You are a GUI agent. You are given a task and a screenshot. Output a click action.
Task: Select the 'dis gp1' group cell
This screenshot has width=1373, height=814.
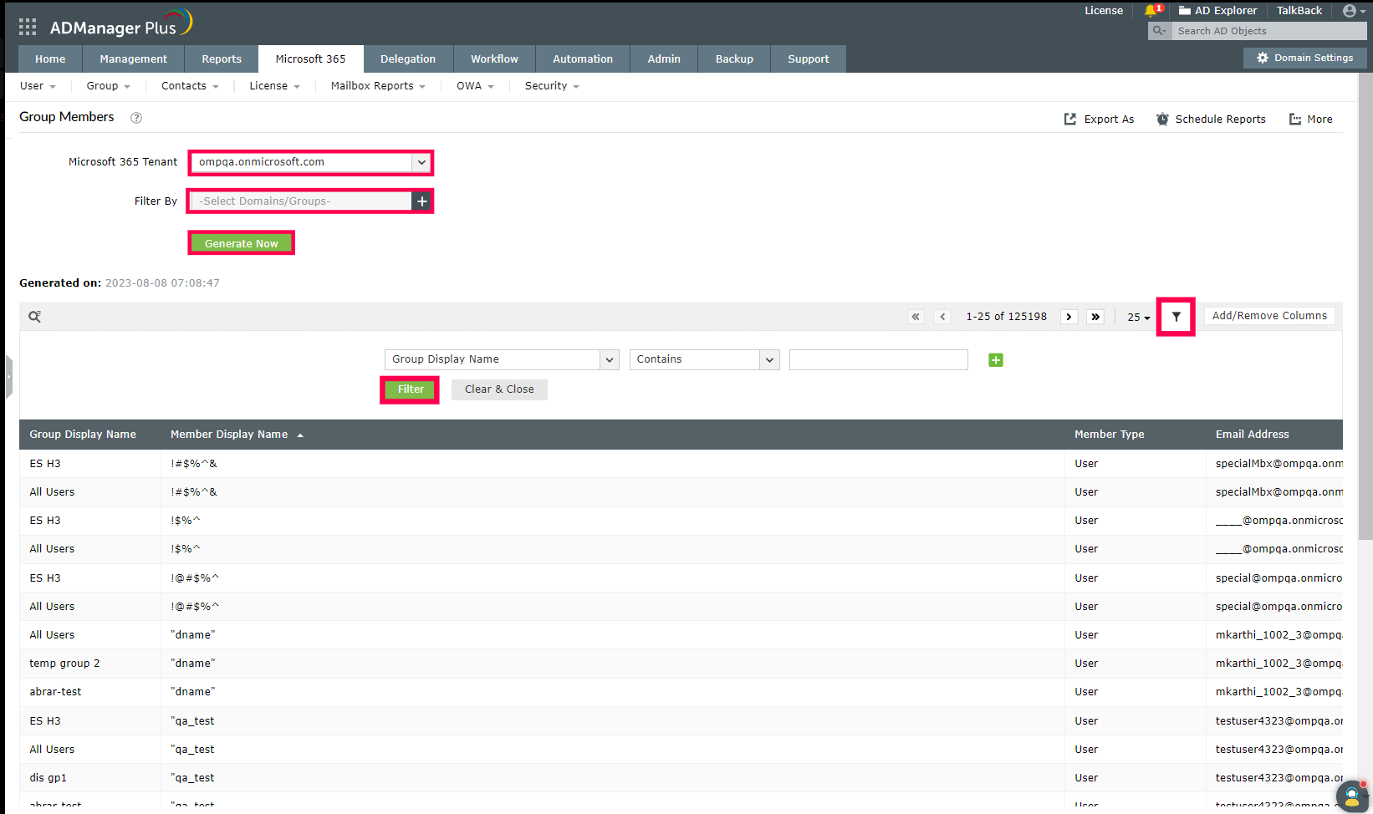pyautogui.click(x=48, y=778)
